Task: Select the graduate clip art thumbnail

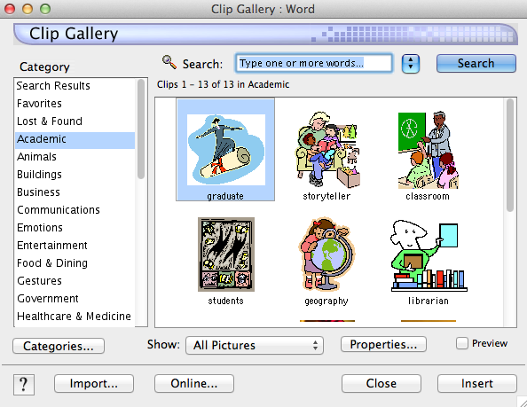Action: [225, 150]
